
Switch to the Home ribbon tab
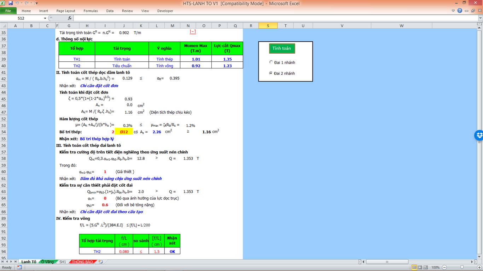pos(26,11)
